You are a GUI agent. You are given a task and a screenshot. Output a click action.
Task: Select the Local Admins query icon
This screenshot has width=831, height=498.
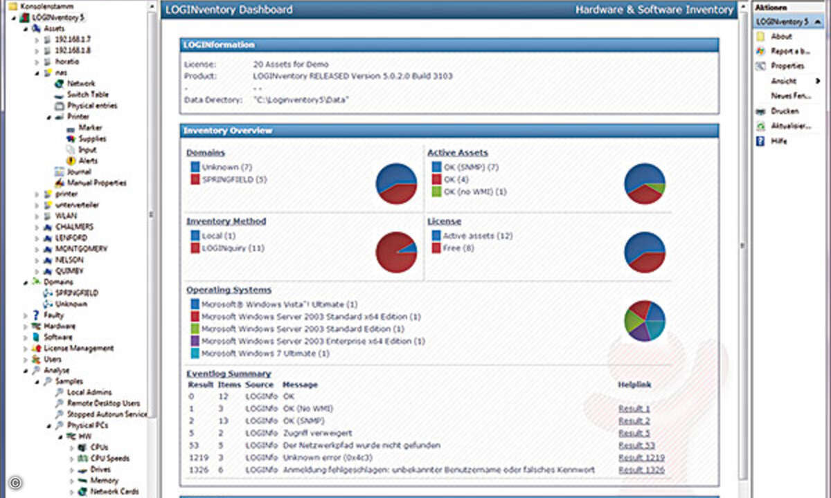(x=60, y=393)
